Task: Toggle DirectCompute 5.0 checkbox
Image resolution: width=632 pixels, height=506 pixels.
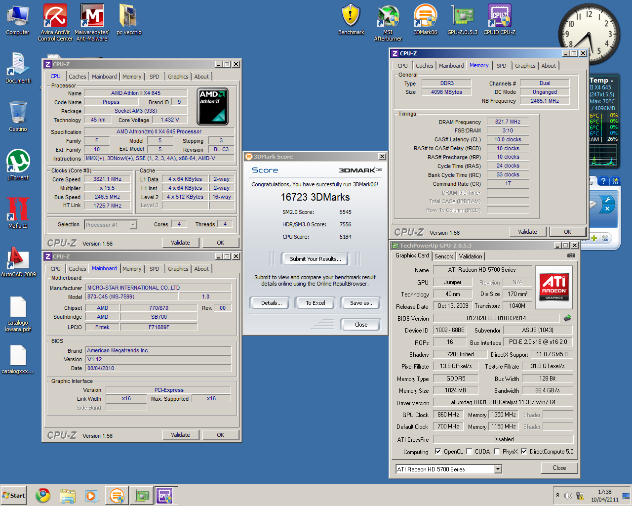Action: tap(524, 451)
